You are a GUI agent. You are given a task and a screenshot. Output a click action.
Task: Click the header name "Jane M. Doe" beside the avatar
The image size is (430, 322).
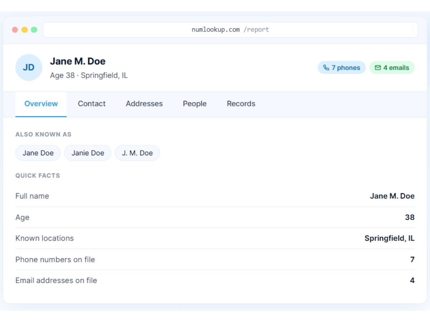(78, 61)
